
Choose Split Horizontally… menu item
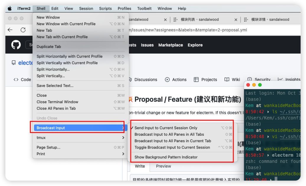(x=80, y=69)
